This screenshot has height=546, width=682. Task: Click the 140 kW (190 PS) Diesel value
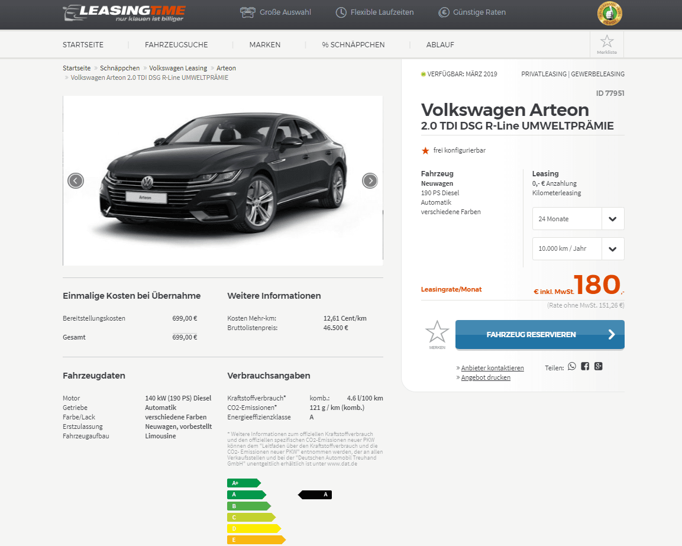pyautogui.click(x=178, y=398)
